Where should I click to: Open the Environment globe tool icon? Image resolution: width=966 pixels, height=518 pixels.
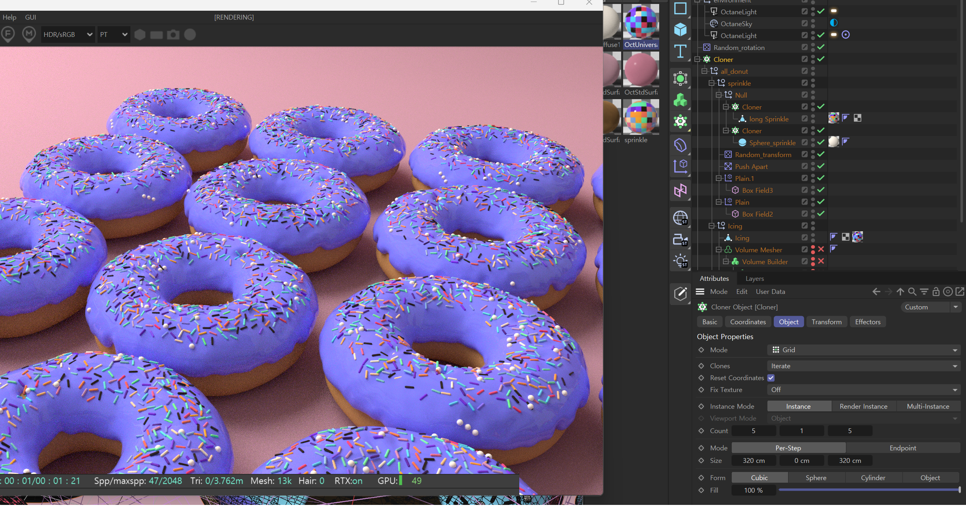(x=680, y=218)
